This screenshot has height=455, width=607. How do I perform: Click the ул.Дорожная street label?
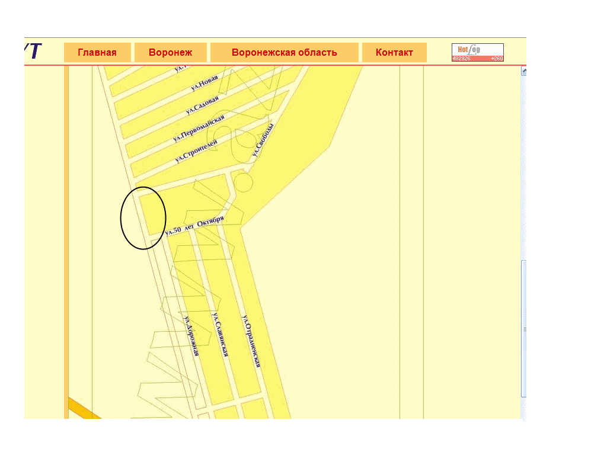click(x=191, y=335)
